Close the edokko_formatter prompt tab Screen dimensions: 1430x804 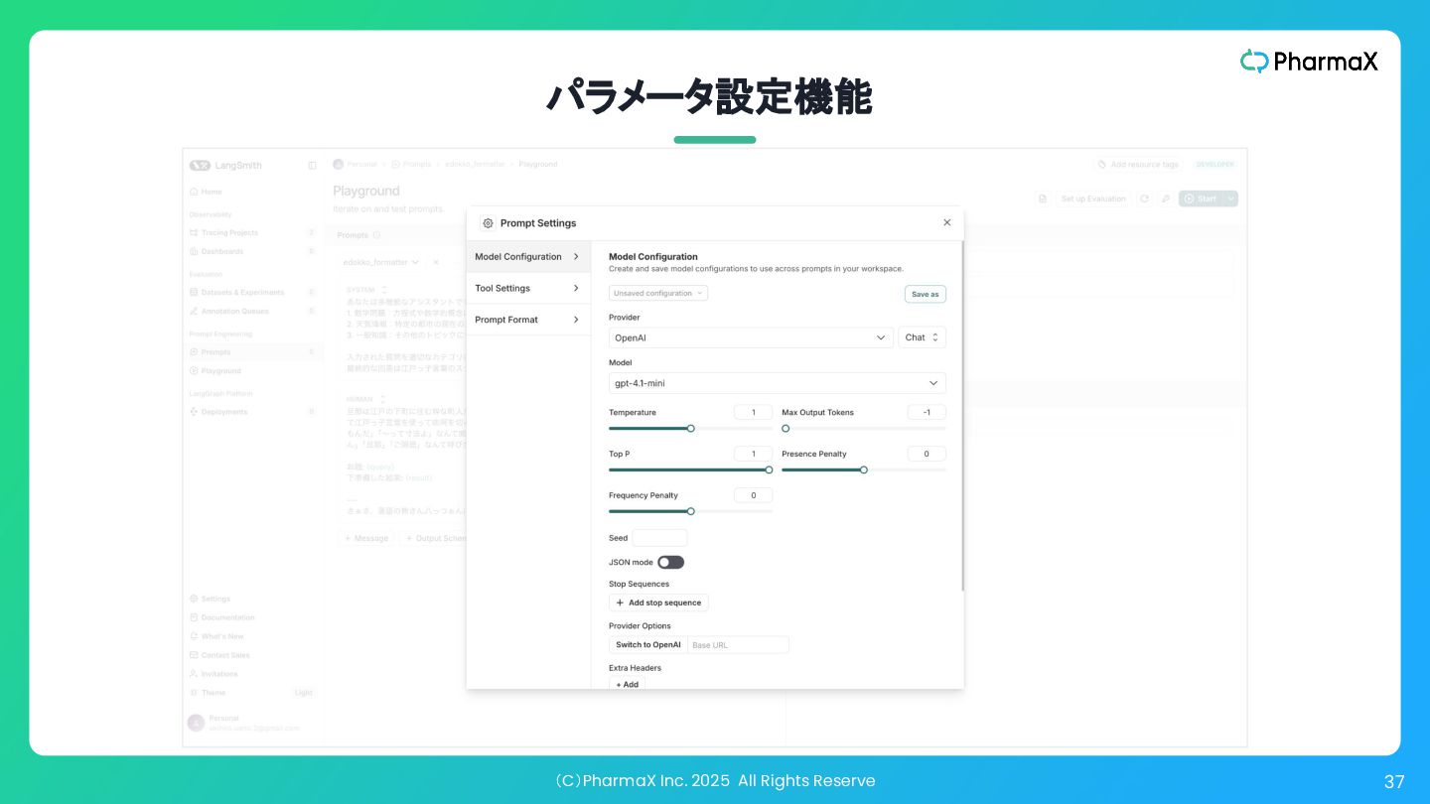point(435,262)
